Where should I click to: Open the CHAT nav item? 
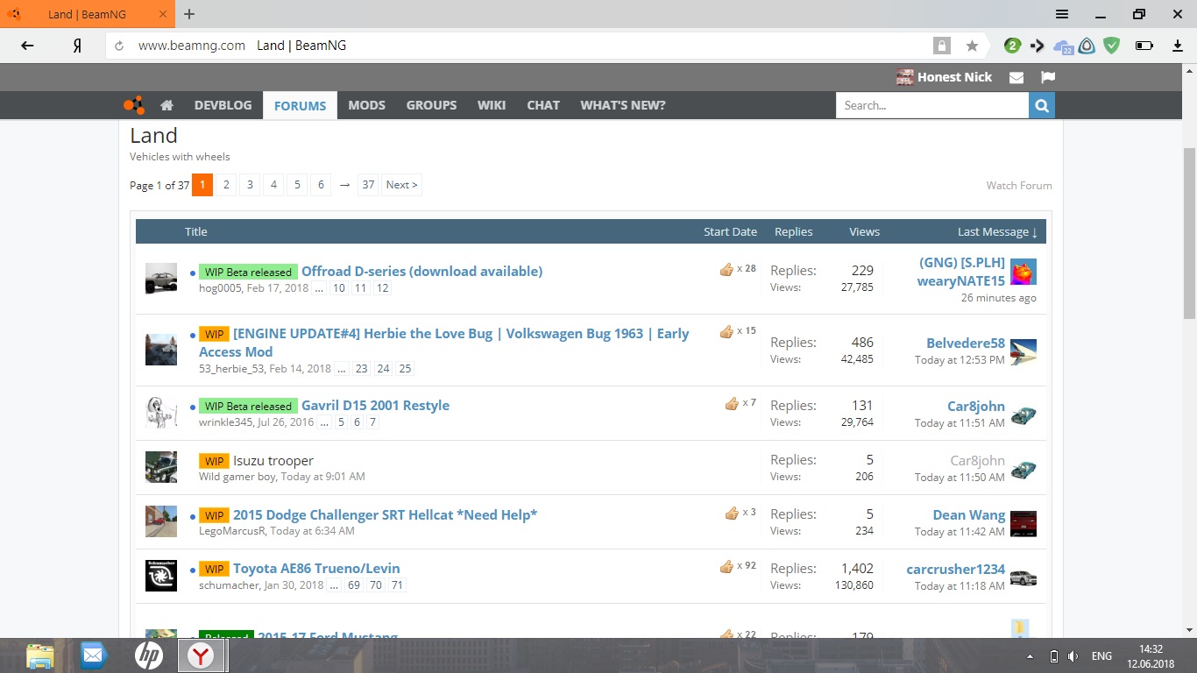[543, 105]
